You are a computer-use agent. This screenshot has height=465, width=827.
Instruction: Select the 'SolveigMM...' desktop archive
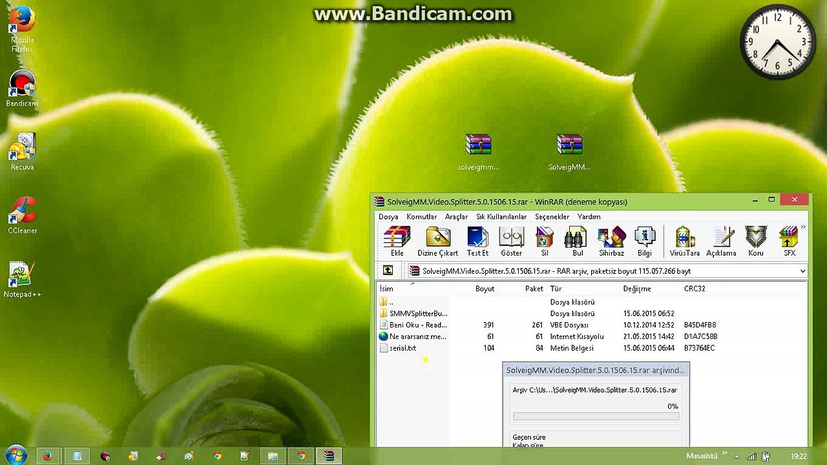tap(569, 152)
